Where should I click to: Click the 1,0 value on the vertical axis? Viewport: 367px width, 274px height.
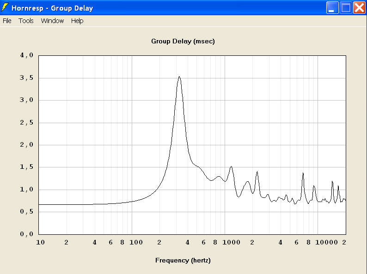click(27, 189)
